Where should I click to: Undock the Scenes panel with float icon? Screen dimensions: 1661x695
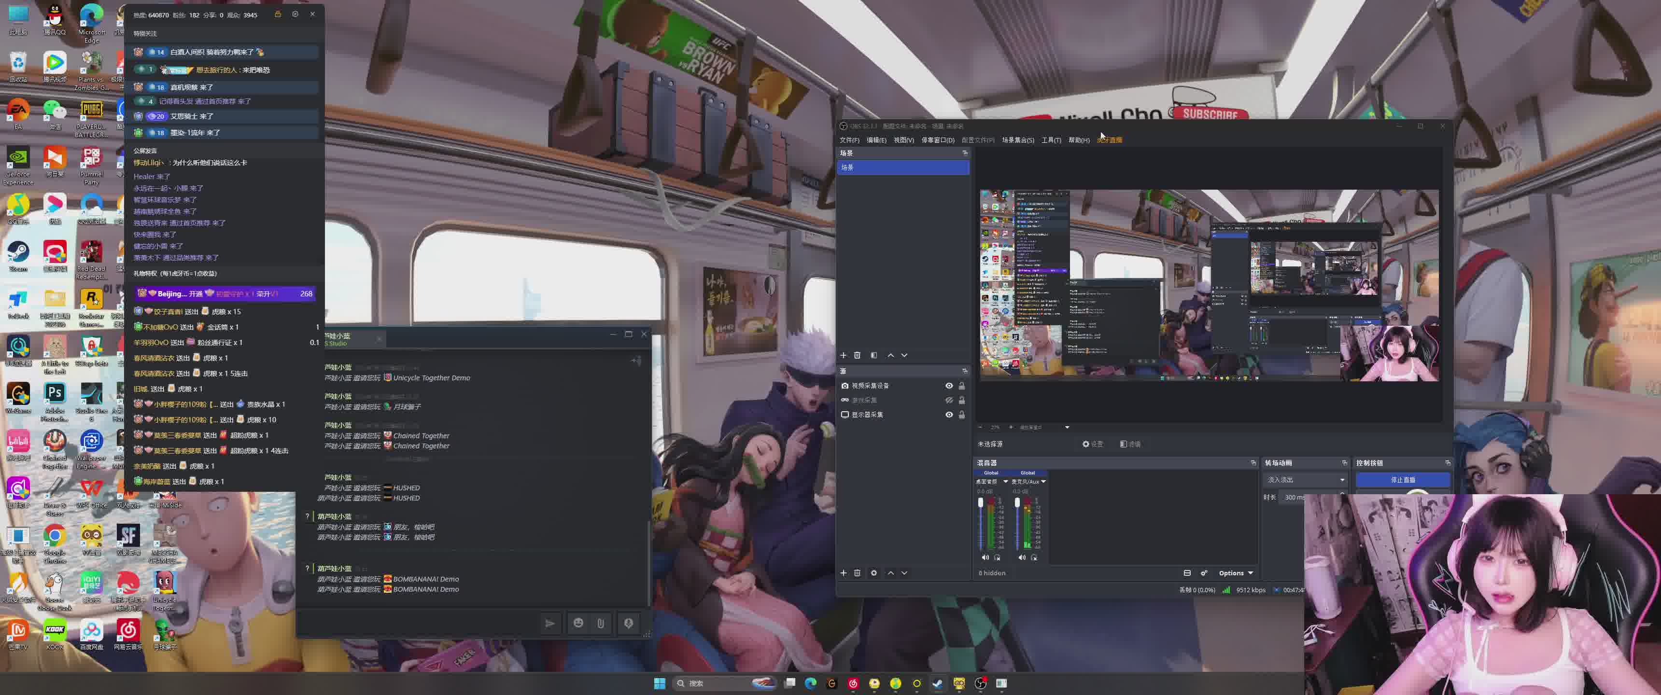(965, 153)
